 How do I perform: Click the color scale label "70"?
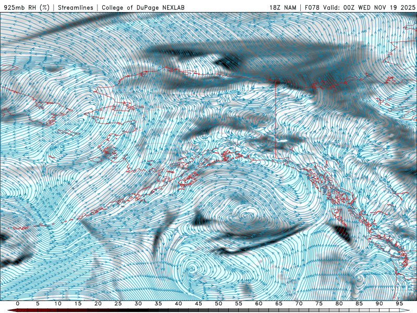(299, 304)
